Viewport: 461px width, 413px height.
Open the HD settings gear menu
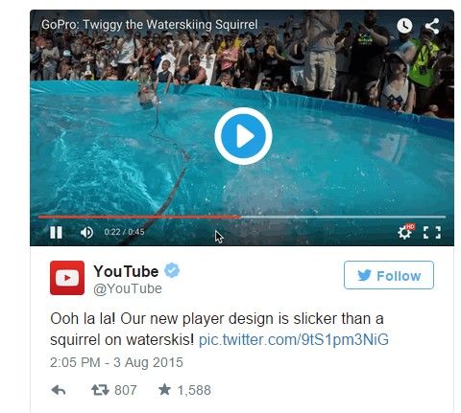(x=406, y=232)
